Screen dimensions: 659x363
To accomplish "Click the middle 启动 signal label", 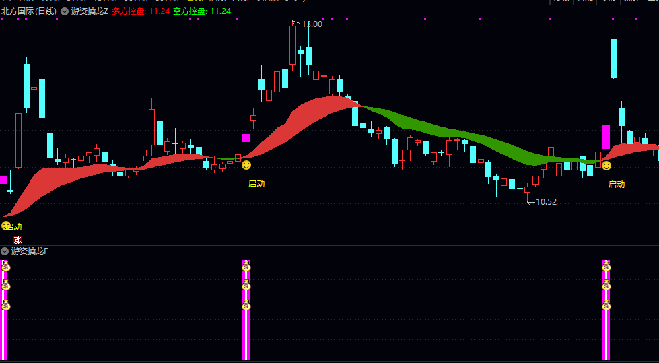I will click(256, 183).
